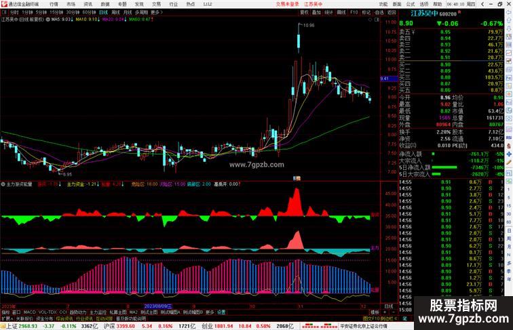Select the MA2 indicator tab
Image resolution: width=513 pixels, height=330 pixels.
[x=134, y=312]
